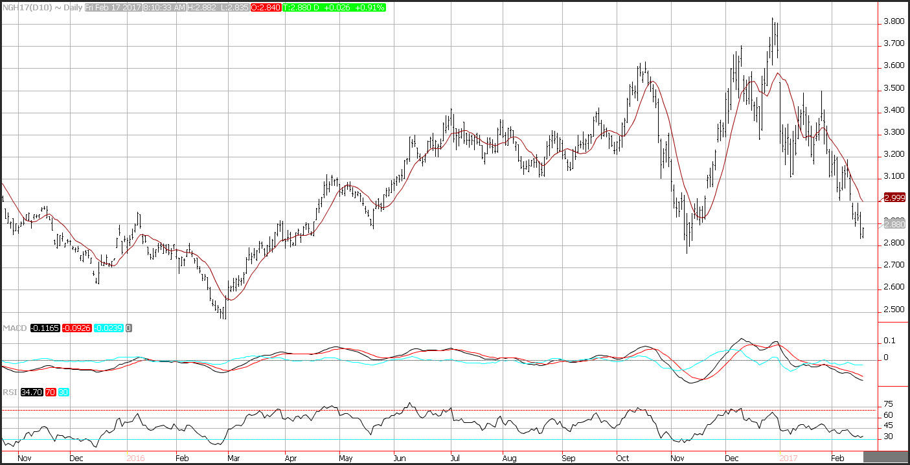Click the 2016 year marker on time axis

pos(135,457)
